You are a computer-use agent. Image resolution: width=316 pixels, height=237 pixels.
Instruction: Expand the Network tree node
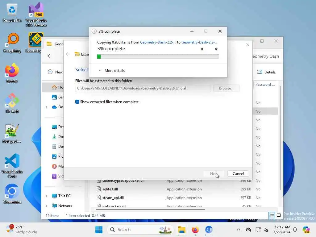pyautogui.click(x=47, y=206)
